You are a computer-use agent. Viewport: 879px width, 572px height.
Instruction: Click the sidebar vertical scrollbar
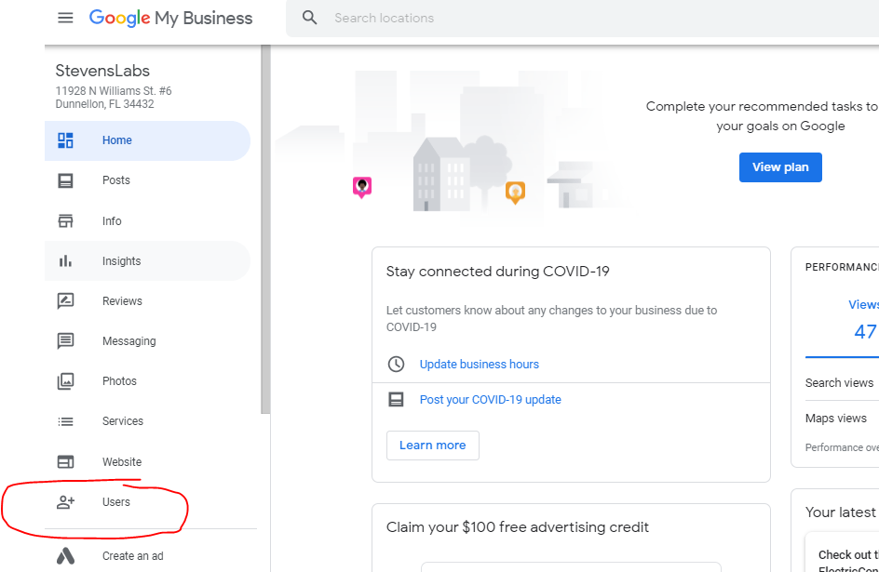(265, 230)
